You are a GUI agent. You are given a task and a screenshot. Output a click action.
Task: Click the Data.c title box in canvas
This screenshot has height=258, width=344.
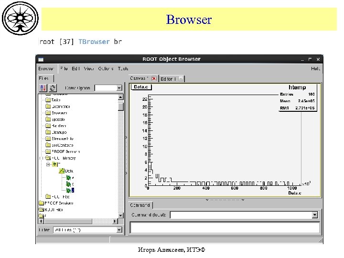[141, 87]
